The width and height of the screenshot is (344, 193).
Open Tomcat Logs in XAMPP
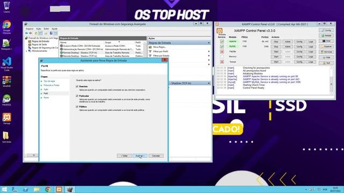pyautogui.click(x=311, y=62)
